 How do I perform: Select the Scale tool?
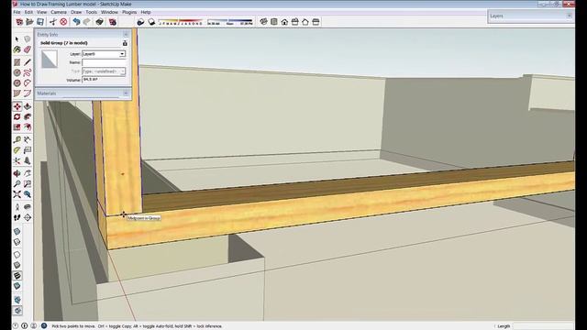17,127
